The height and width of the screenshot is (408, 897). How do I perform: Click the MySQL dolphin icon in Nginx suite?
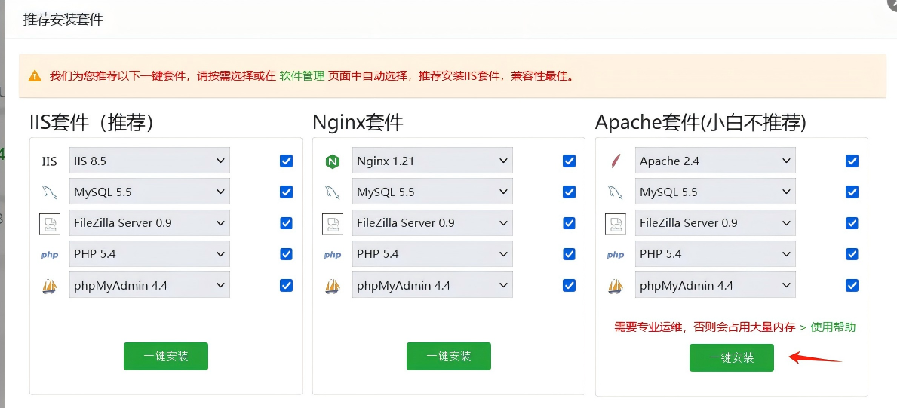click(x=333, y=192)
